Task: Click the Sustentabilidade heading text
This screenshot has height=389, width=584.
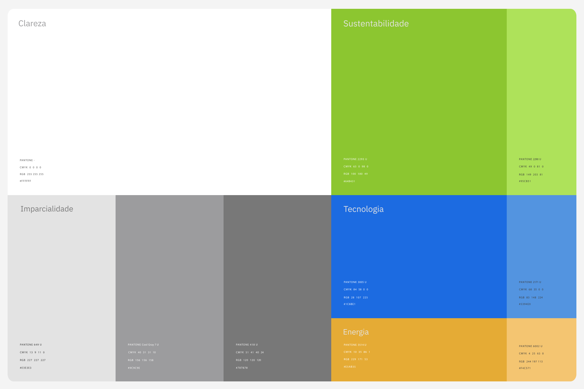Action: point(376,23)
